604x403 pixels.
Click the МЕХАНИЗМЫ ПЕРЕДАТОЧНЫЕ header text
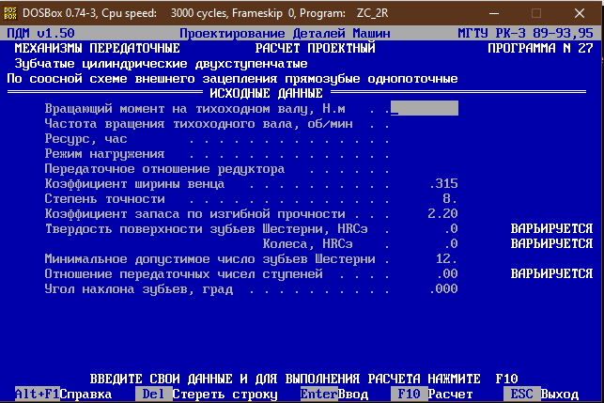[97, 48]
